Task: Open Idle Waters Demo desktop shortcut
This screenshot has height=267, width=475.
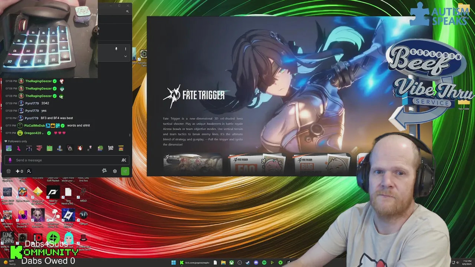Action: 7,218
